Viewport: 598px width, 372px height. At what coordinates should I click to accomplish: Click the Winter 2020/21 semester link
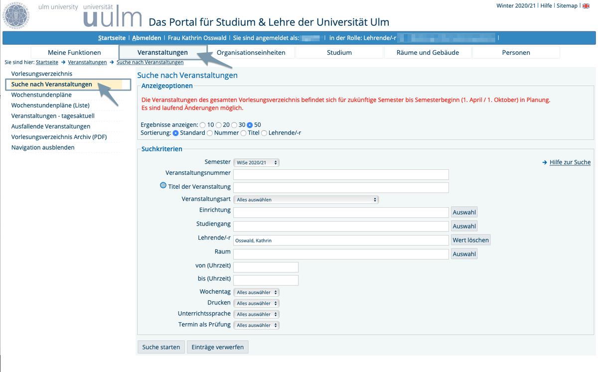pos(517,6)
